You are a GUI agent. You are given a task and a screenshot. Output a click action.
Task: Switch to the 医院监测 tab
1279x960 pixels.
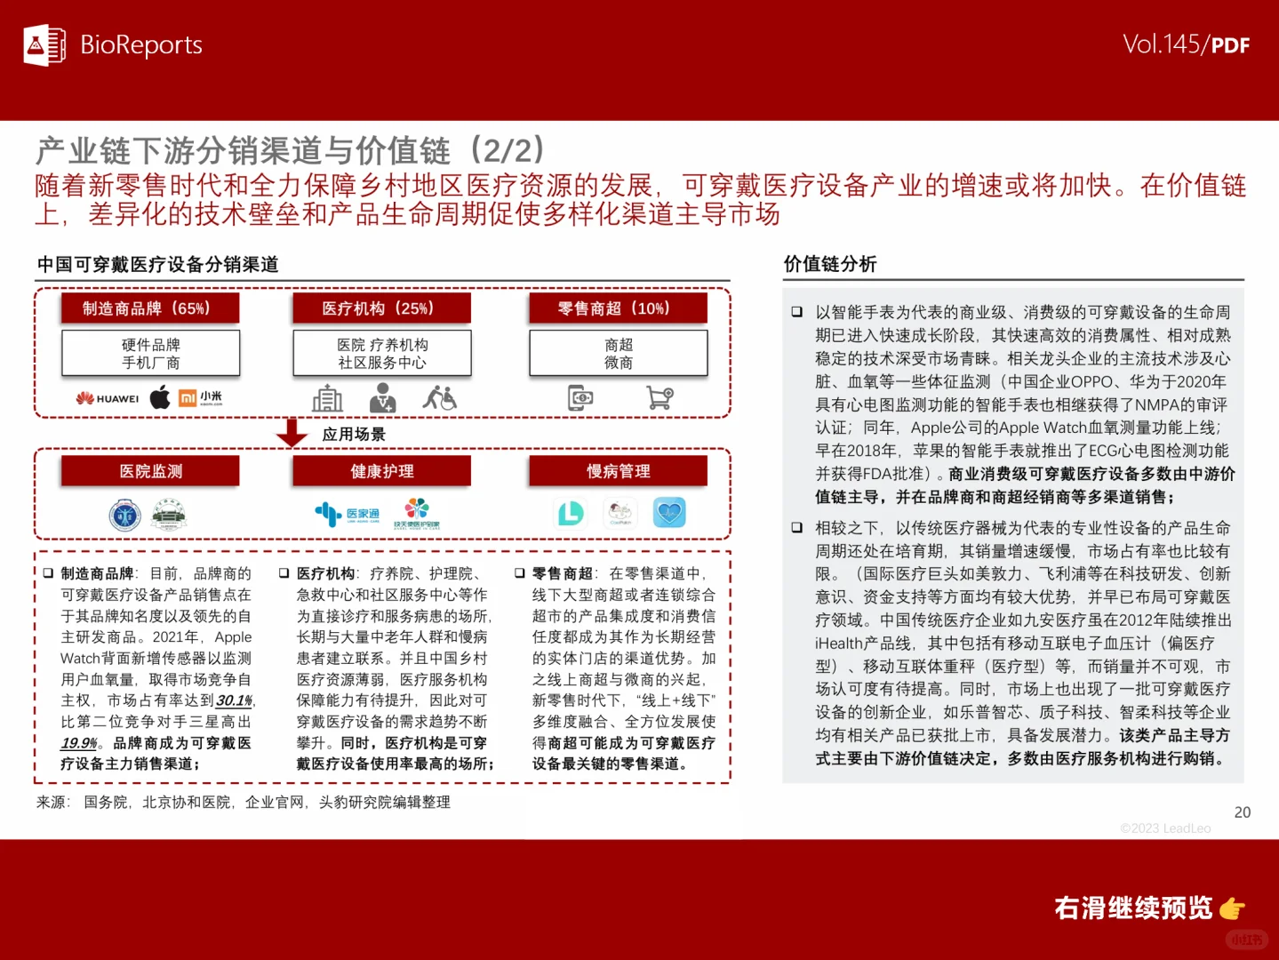tap(149, 471)
